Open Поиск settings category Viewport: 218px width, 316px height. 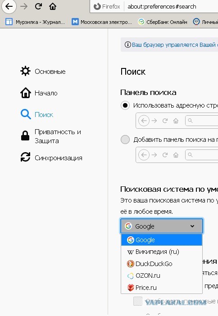coord(37,114)
